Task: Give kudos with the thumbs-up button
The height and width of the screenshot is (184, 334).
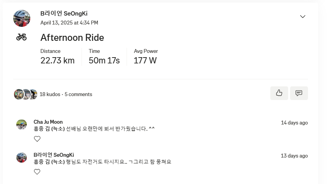Action: (279, 93)
